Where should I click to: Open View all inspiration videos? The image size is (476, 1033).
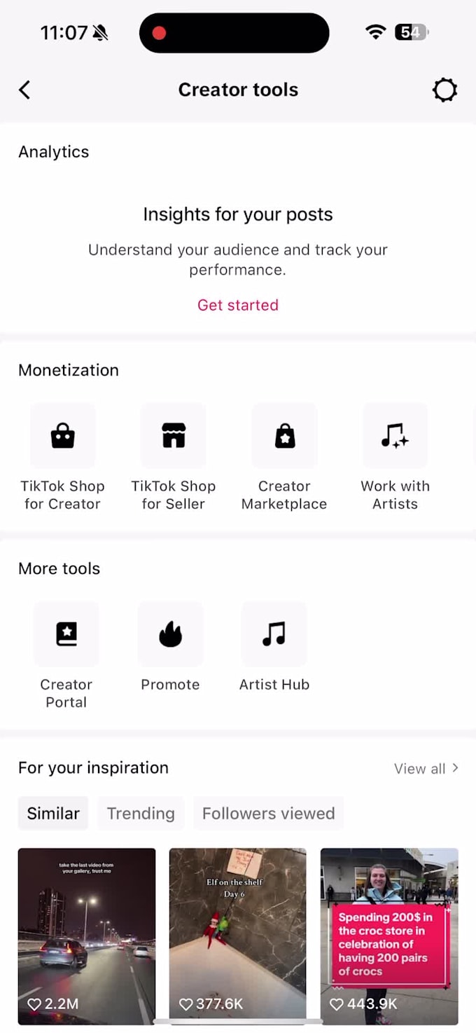[426, 768]
